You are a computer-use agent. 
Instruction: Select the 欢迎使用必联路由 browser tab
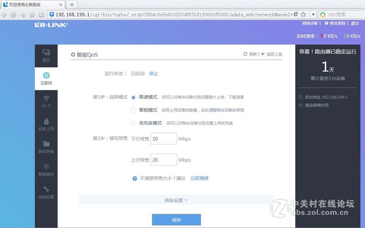(x=32, y=5)
